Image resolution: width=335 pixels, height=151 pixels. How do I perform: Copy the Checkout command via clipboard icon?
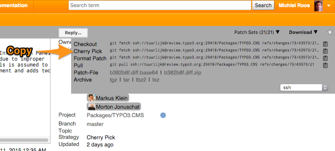tap(325, 44)
